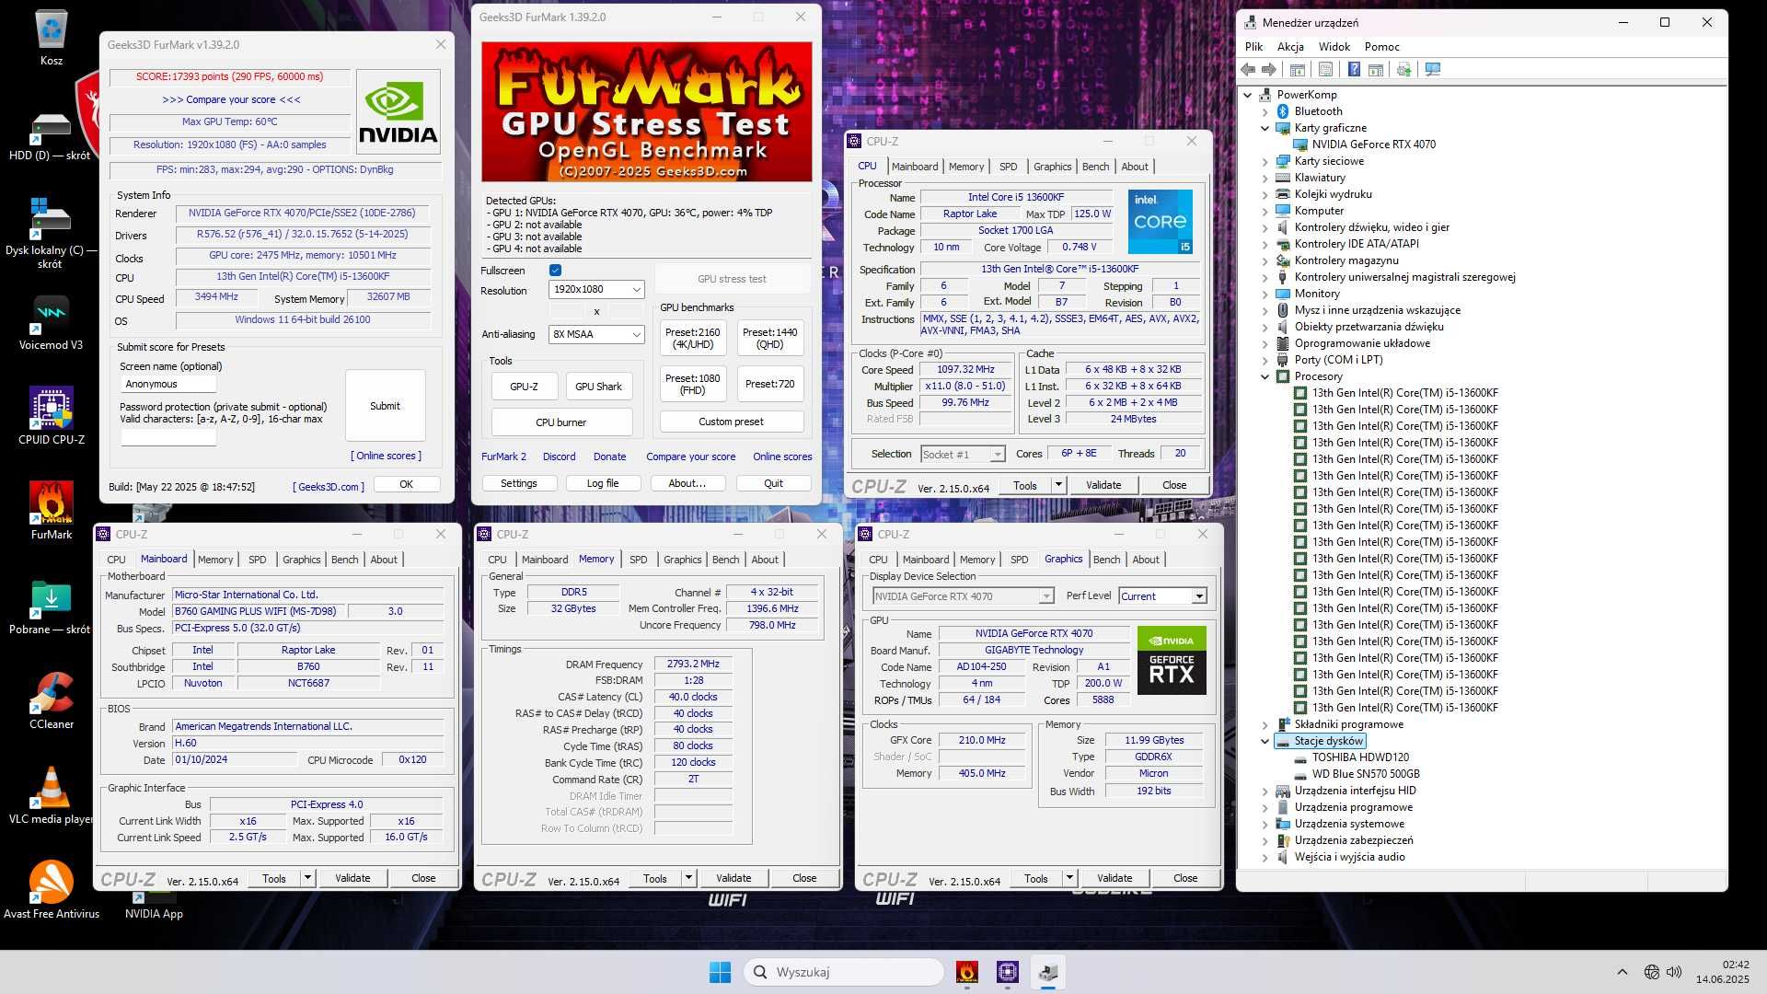Collapse the Karty graficzne tree node

pos(1265,128)
